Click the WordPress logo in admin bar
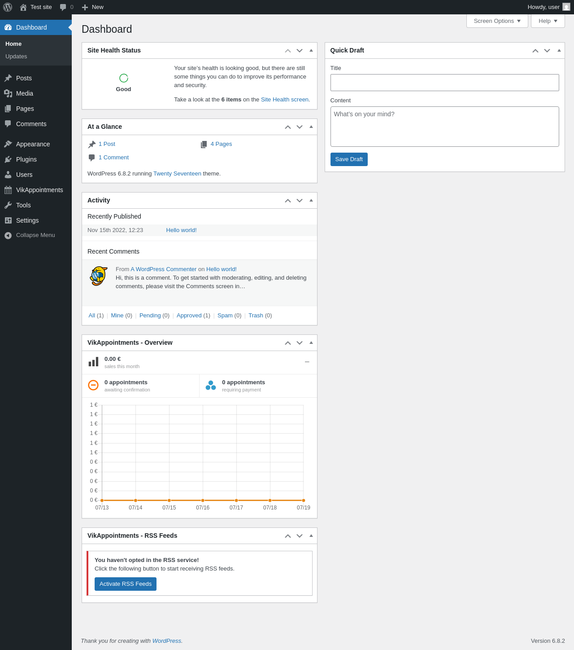The image size is (574, 650). 8,7
